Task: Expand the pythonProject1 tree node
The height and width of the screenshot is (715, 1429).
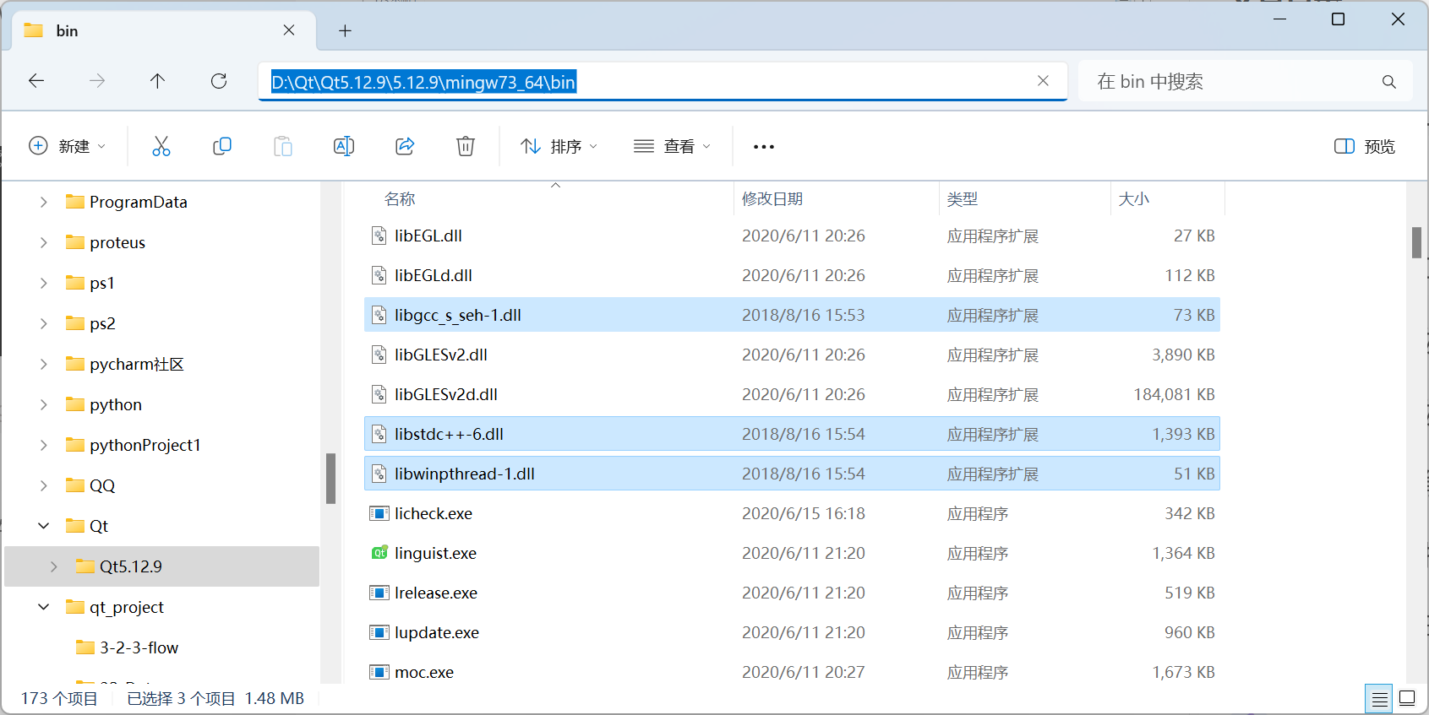Action: pos(44,445)
